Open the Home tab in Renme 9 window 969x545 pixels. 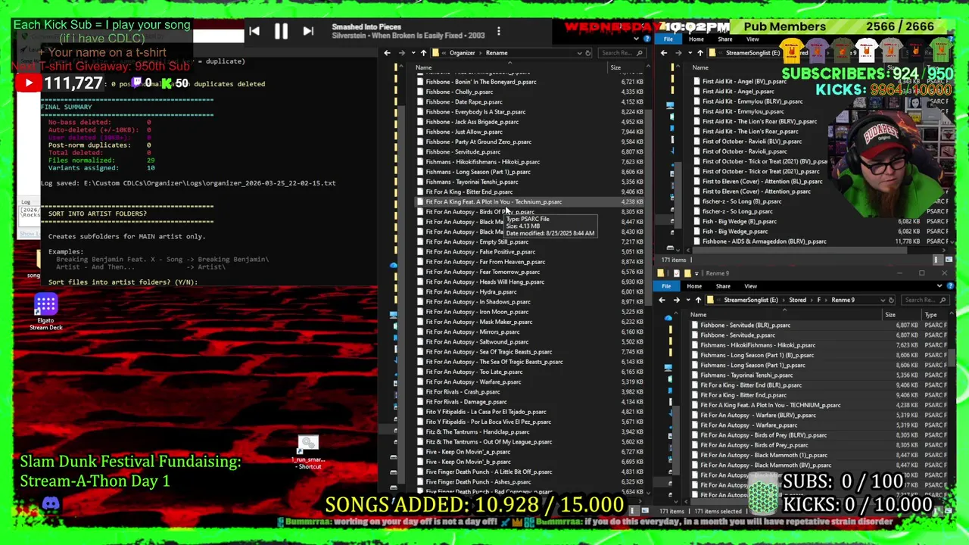pyautogui.click(x=694, y=286)
